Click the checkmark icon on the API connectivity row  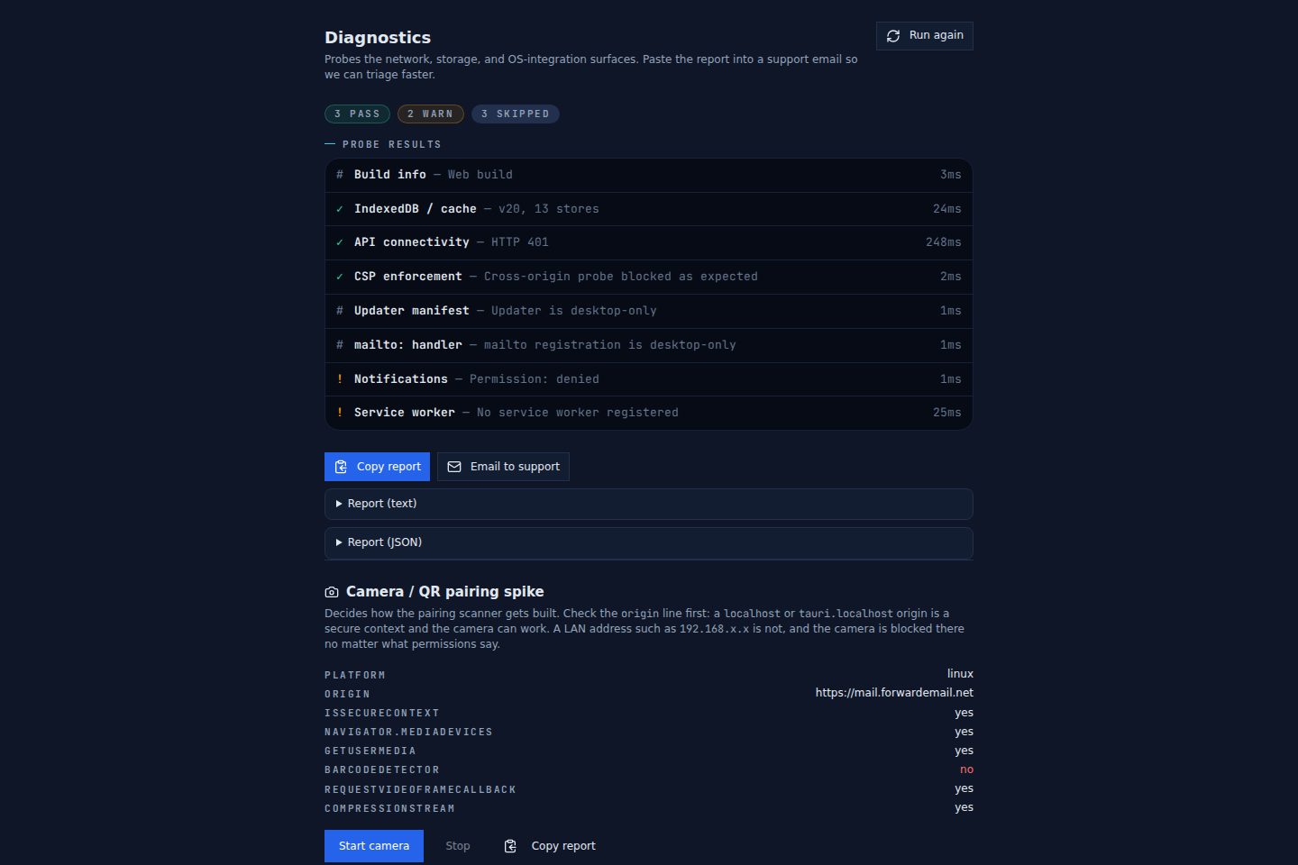pyautogui.click(x=340, y=242)
